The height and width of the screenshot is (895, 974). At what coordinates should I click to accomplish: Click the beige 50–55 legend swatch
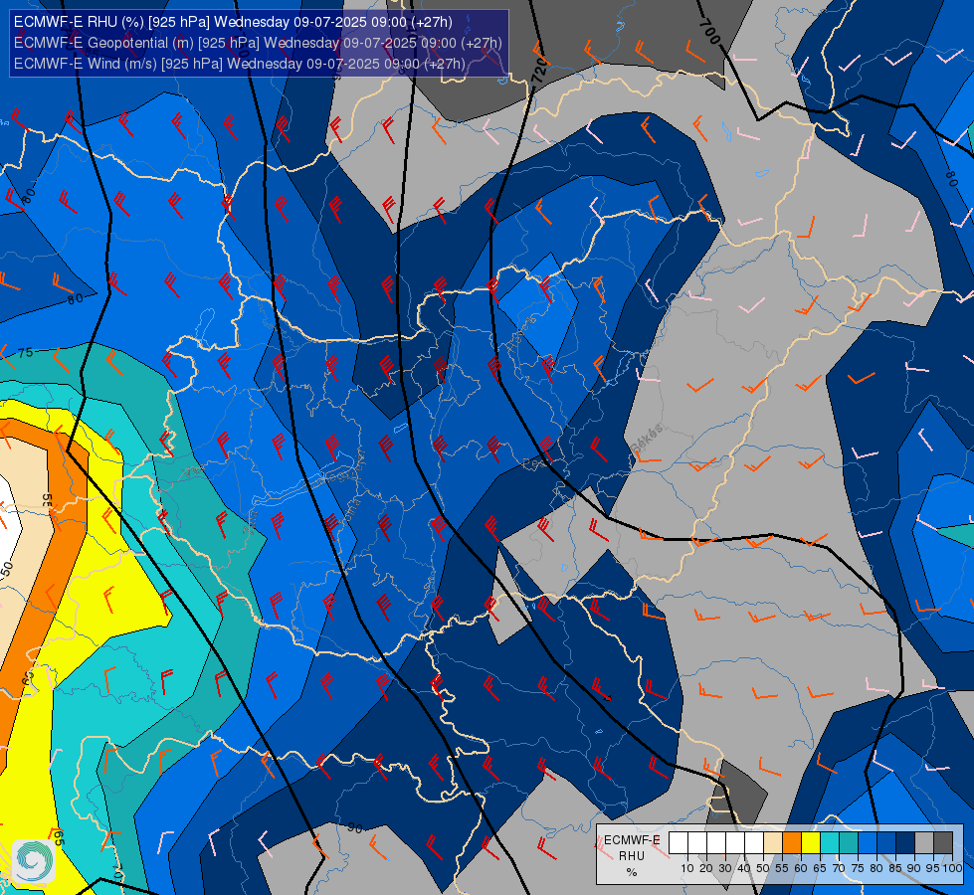[x=773, y=843]
